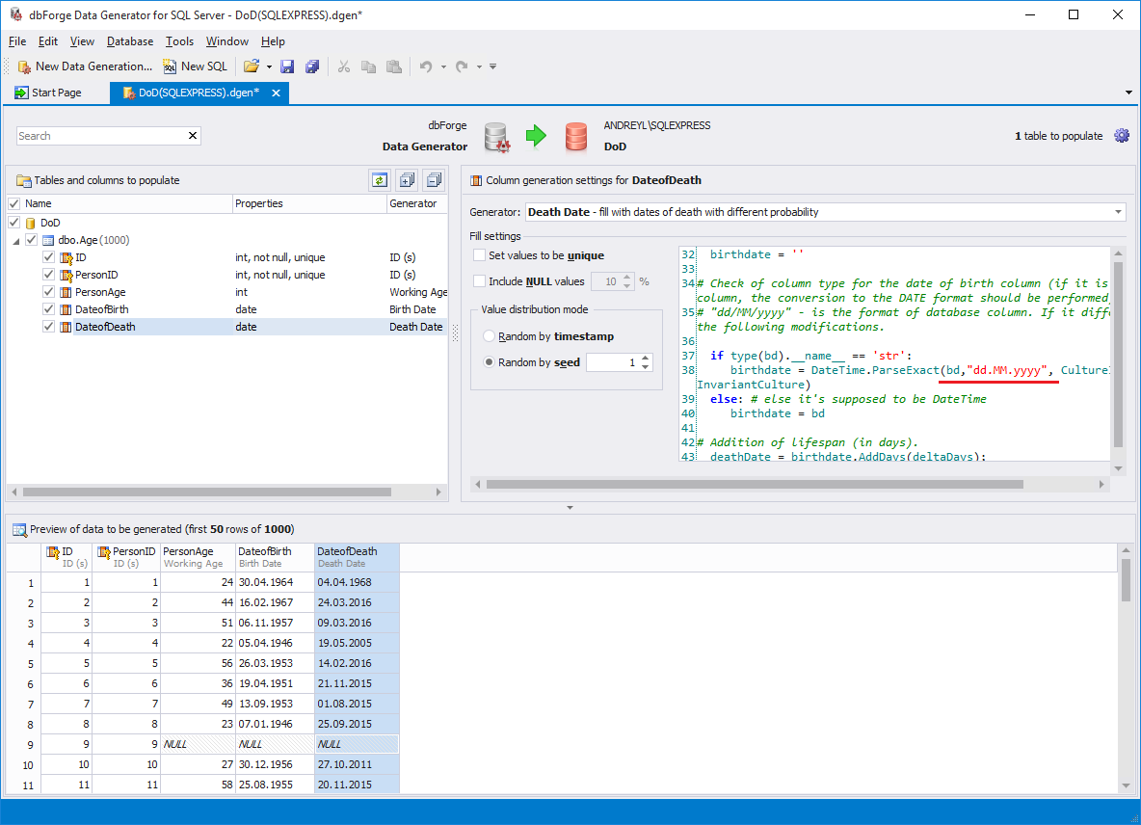The height and width of the screenshot is (825, 1141).
Task: Expand the Redo history dropdown arrow
Action: click(x=480, y=67)
